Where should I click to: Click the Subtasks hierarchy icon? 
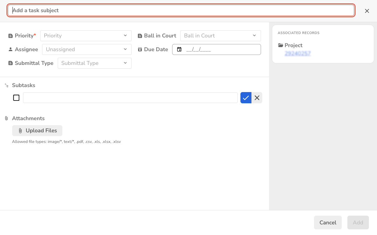pyautogui.click(x=7, y=86)
